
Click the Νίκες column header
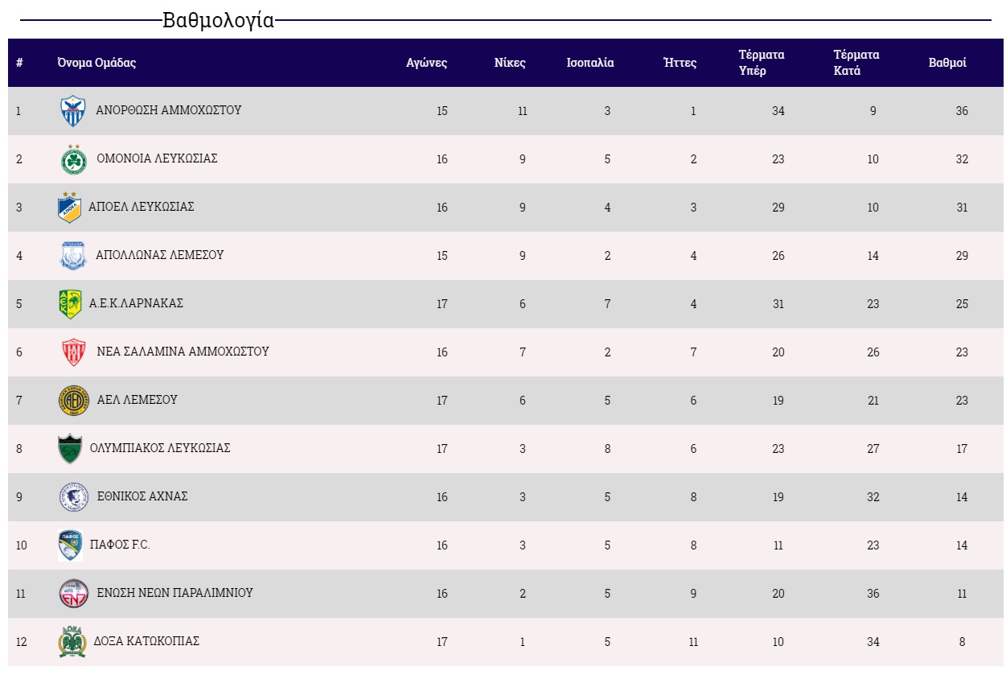click(x=510, y=63)
